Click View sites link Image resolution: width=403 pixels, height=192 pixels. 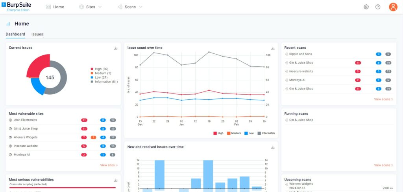pyautogui.click(x=109, y=165)
